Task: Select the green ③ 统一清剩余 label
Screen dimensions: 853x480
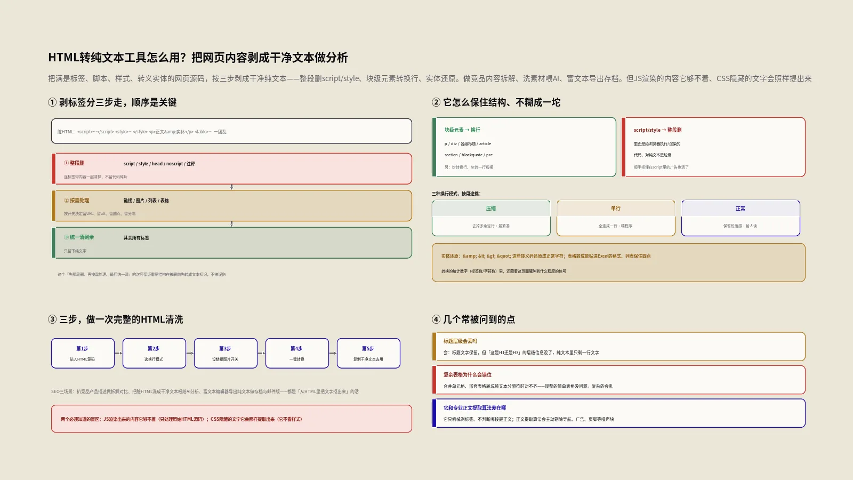Action: tap(79, 237)
